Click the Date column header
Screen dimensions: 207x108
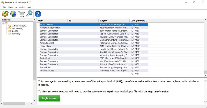pyautogui.click(x=139, y=20)
